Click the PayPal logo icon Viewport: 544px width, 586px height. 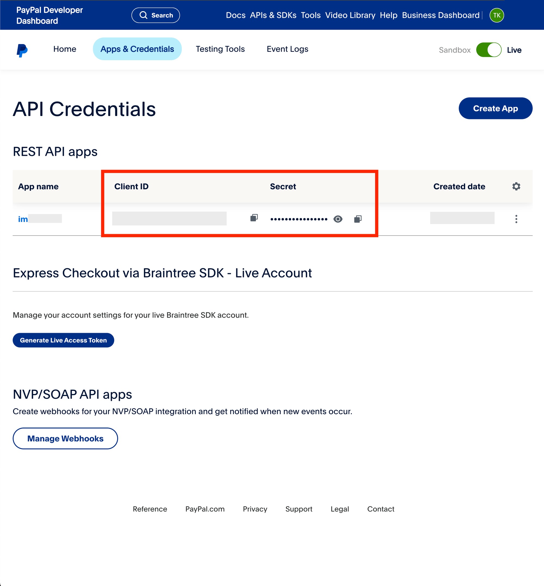coord(22,50)
